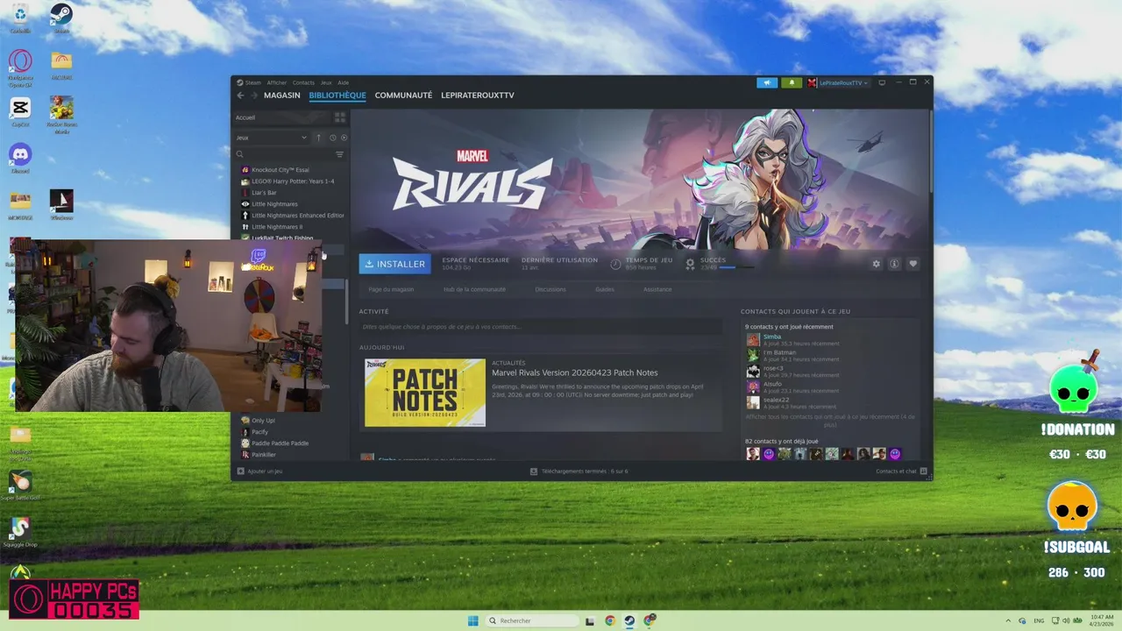This screenshot has height=631, width=1122.
Task: Switch Steam to Big Picture monitor icon
Action: (x=882, y=82)
